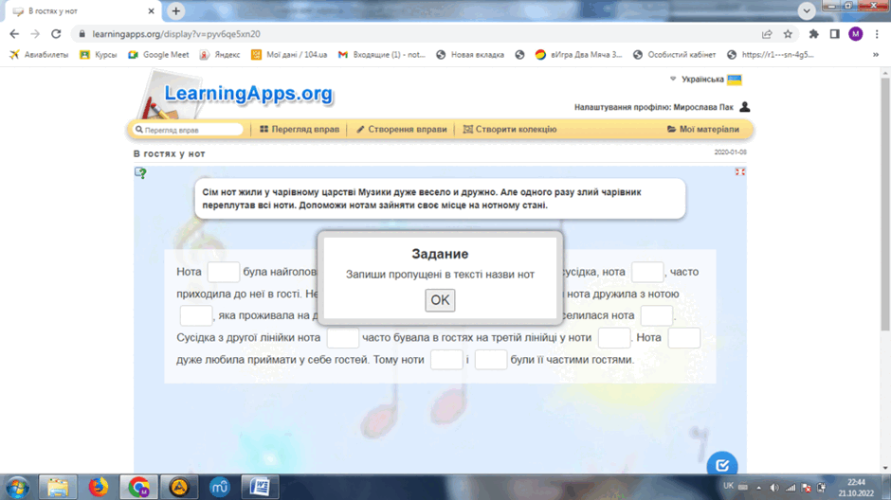Open the Перегляд вправ menu

point(300,130)
